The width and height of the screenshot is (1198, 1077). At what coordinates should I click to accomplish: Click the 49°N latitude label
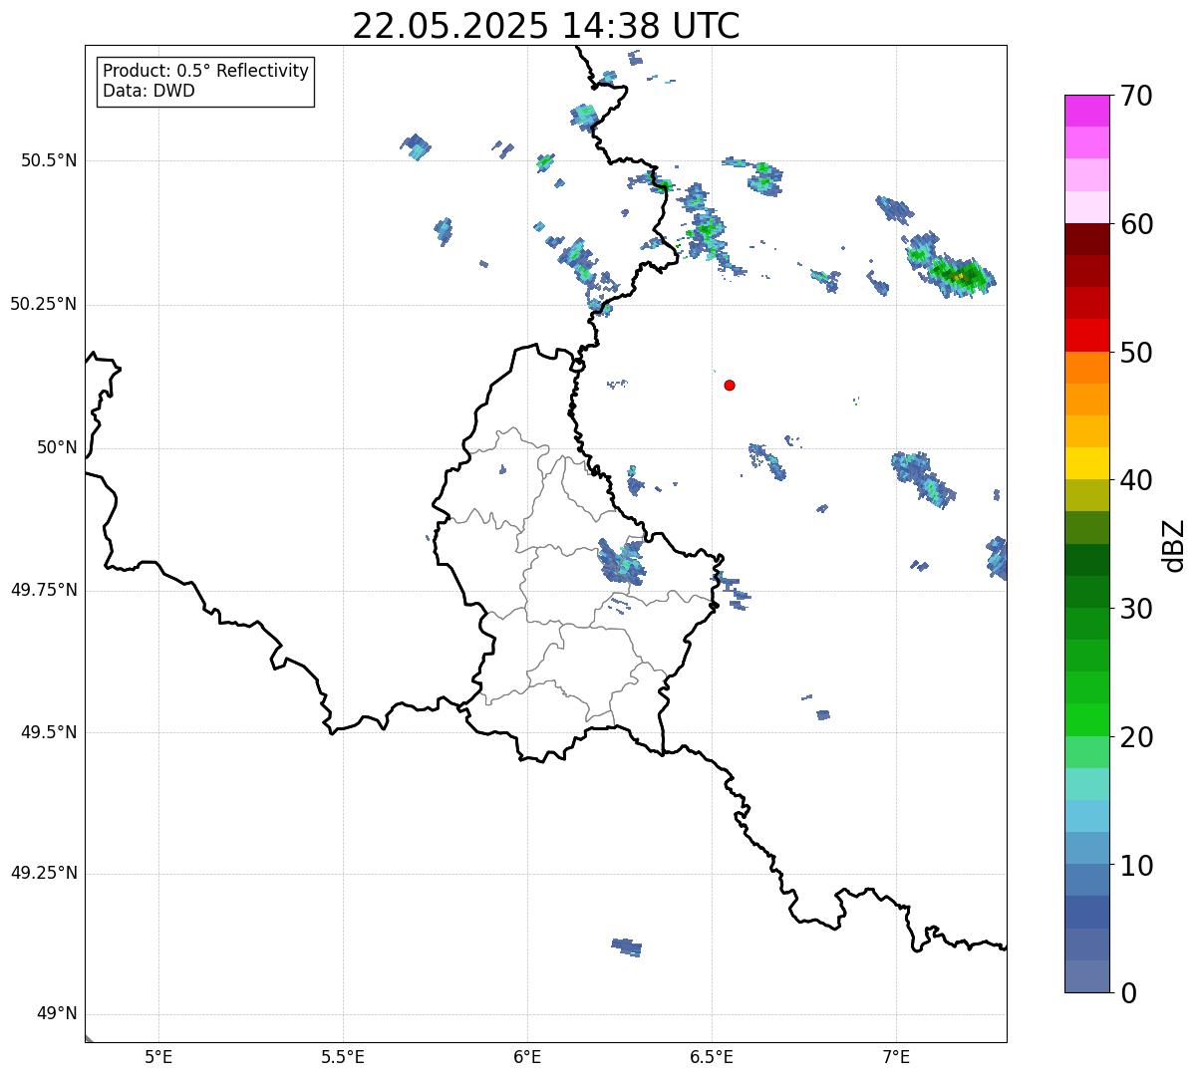pyautogui.click(x=57, y=1014)
